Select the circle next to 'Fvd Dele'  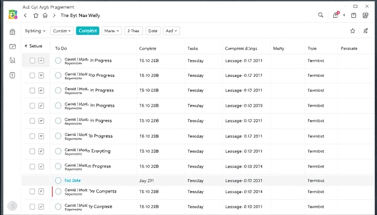coord(58,181)
